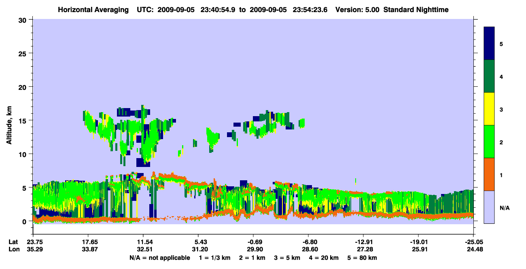Click the bright green colorbar segment labeled 2
The height and width of the screenshot is (269, 526).
pyautogui.click(x=489, y=142)
